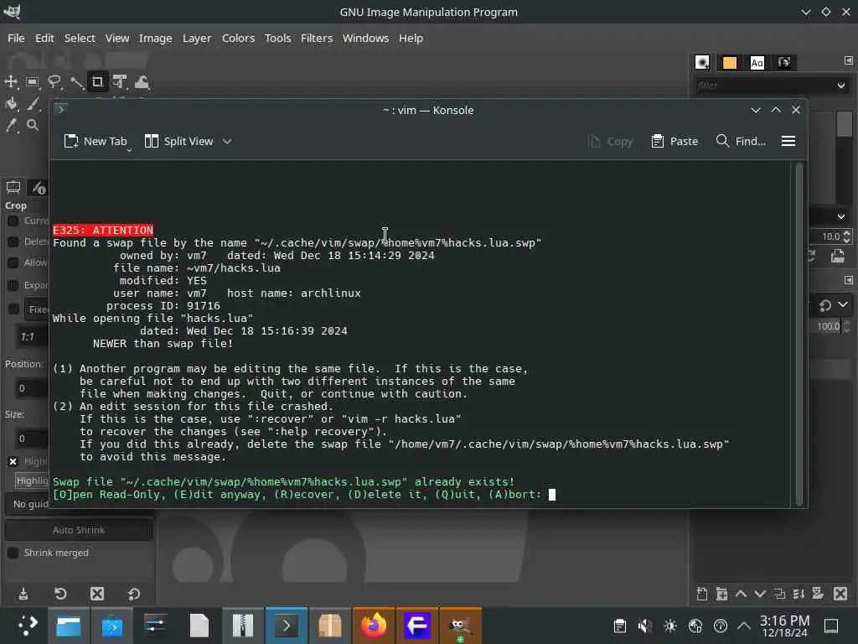Select the Unified Transform tool
This screenshot has height=644, width=858.
(120, 82)
